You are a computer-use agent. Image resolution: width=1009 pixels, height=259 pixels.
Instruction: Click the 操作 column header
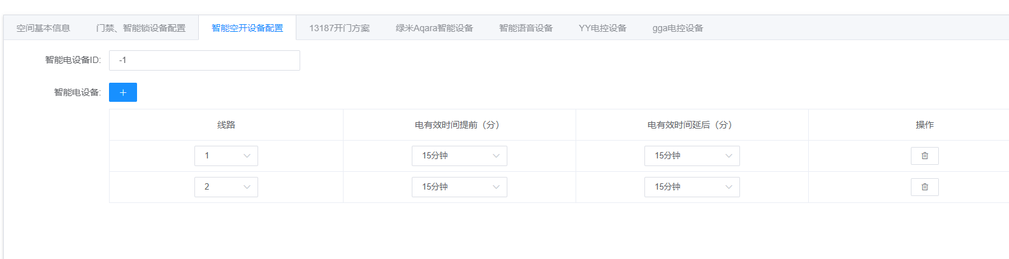coord(924,125)
